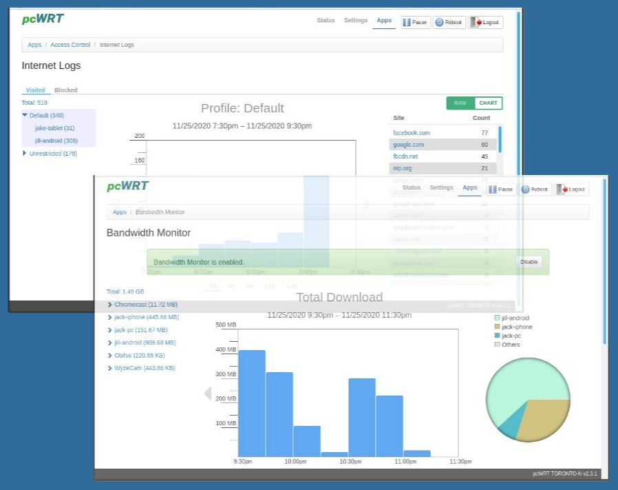Expand the Chromecast (11.72 MB) device entry
Viewport: 618px width, 490px height.
(110, 304)
